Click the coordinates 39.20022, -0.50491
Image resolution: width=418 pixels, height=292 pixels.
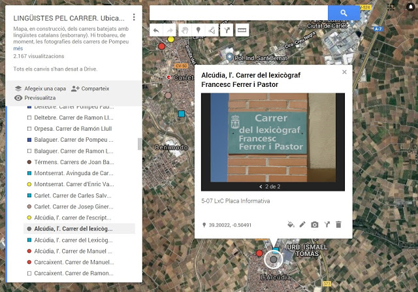230,225
